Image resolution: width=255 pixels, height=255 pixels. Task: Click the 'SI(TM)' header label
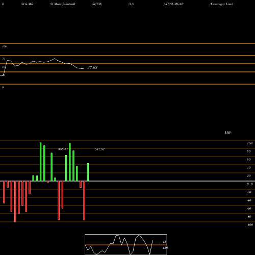tap(97, 4)
